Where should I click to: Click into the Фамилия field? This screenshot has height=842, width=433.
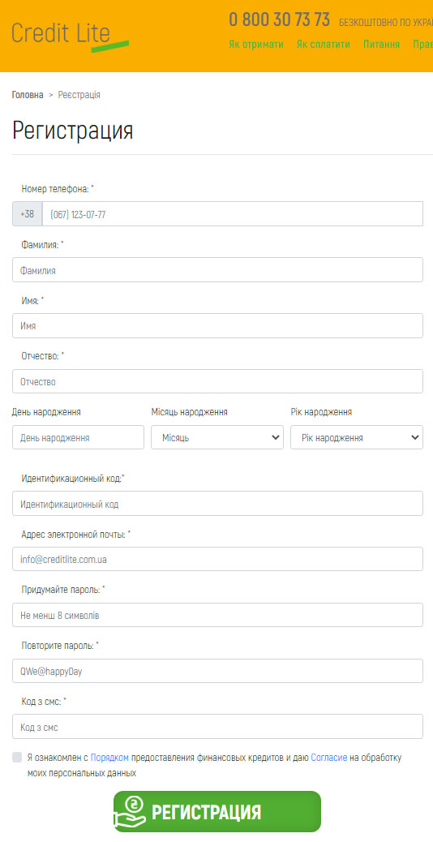(217, 269)
